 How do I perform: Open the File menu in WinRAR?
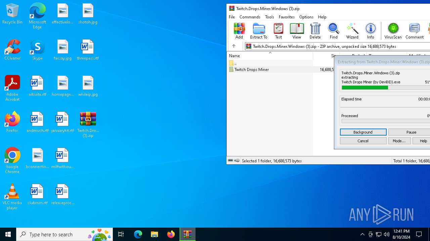click(232, 17)
